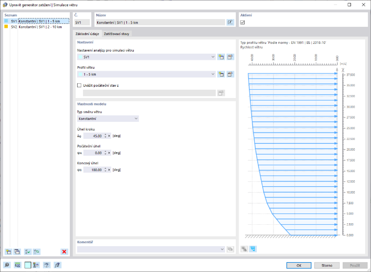
Task: Click the search magnifier icon in bottom bar
Action: 7,265
